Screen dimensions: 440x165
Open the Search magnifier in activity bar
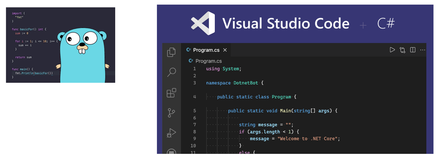coord(171,72)
